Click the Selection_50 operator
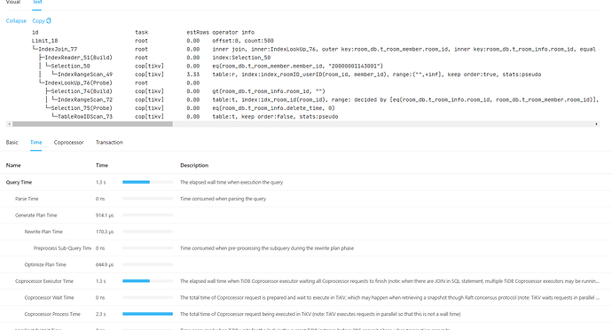Viewport: 612px width, 330px height. click(x=70, y=66)
